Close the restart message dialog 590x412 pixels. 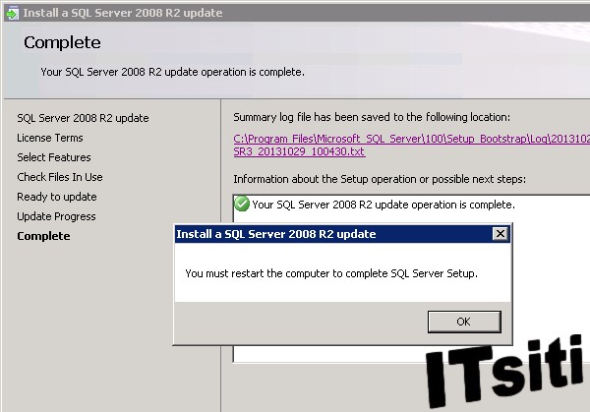(x=501, y=234)
